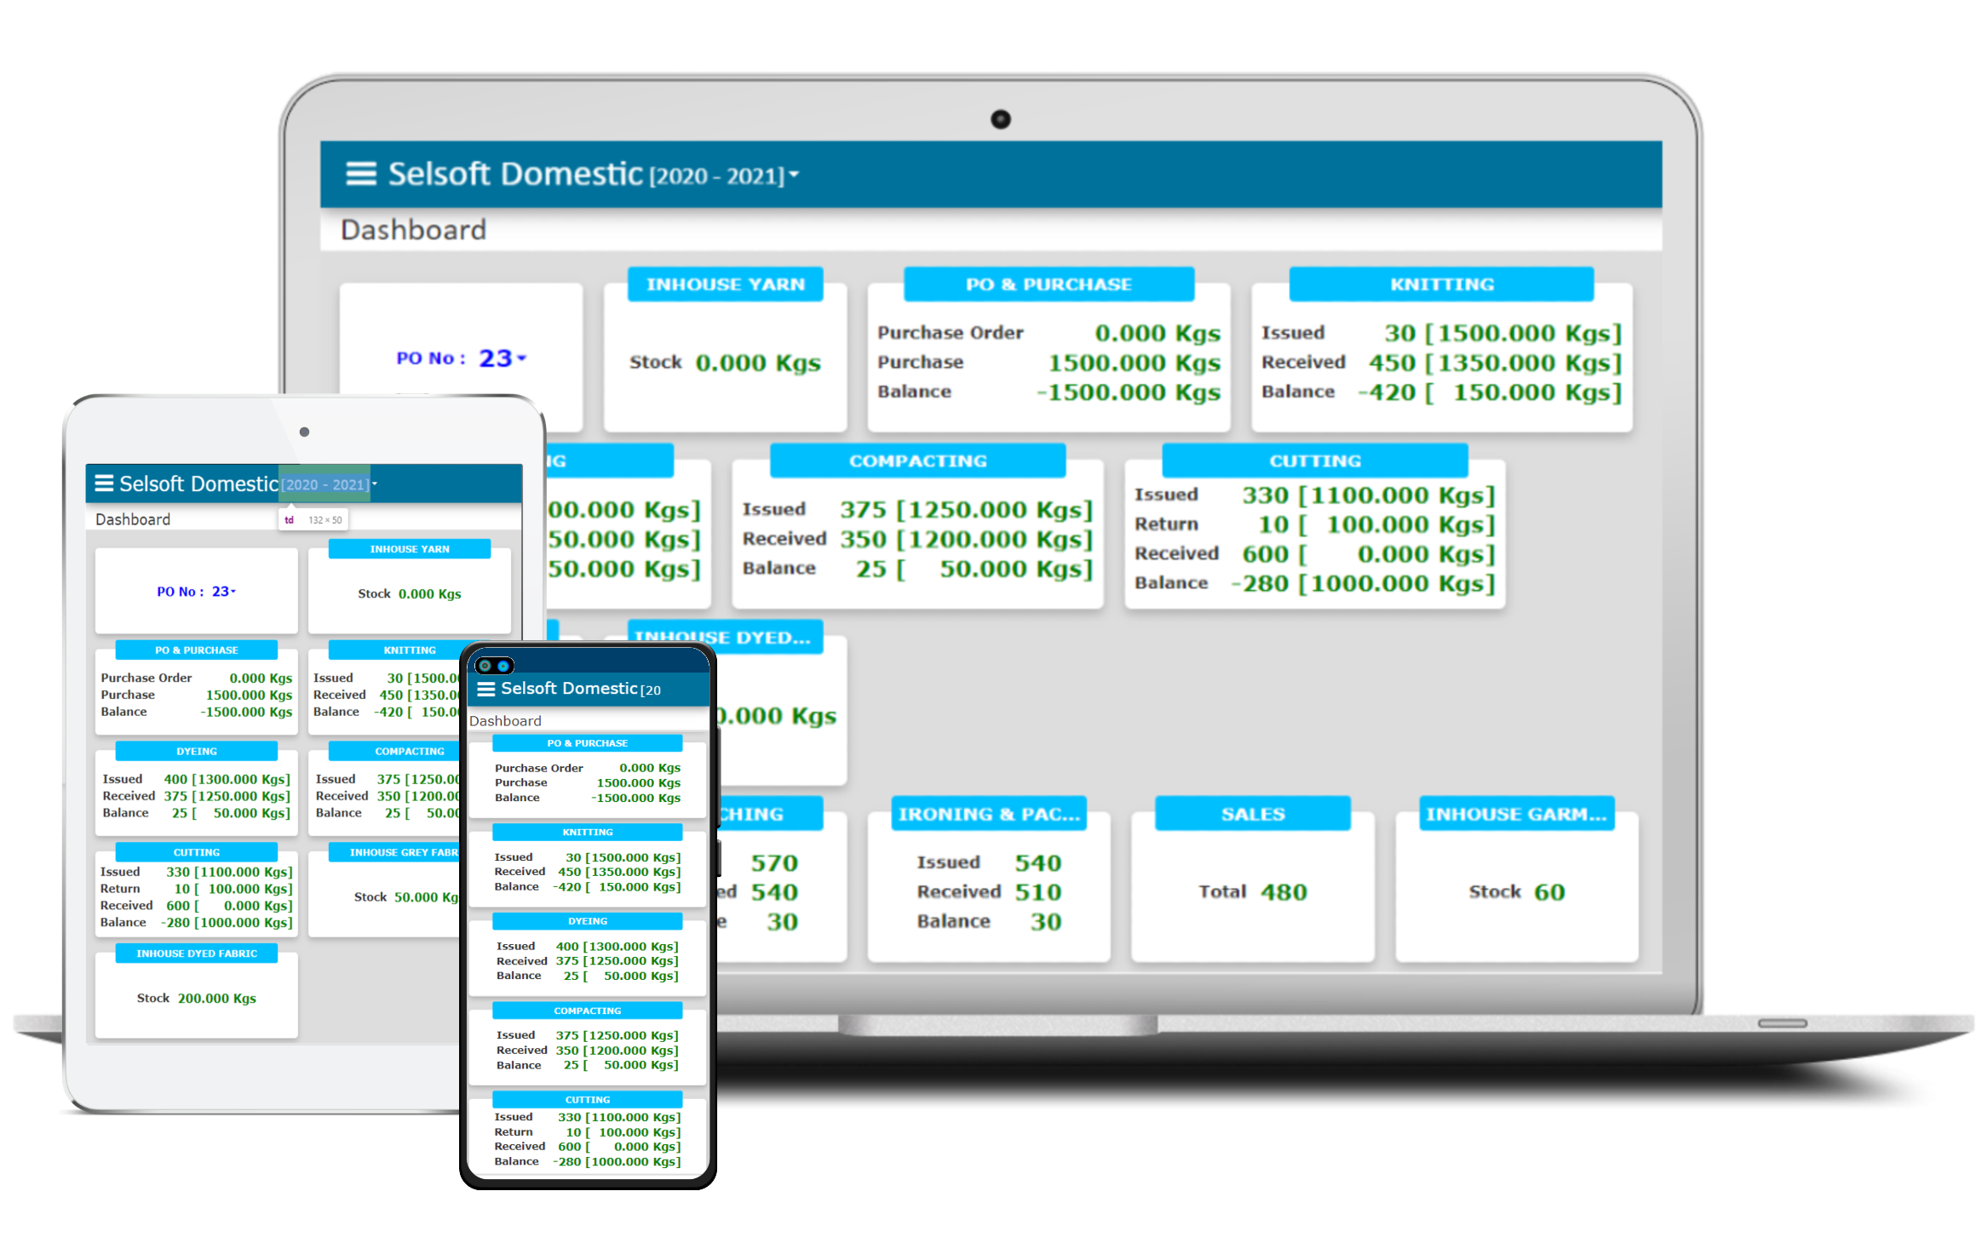Click the KNITTING header on the tablet
1976x1237 pixels.
410,650
